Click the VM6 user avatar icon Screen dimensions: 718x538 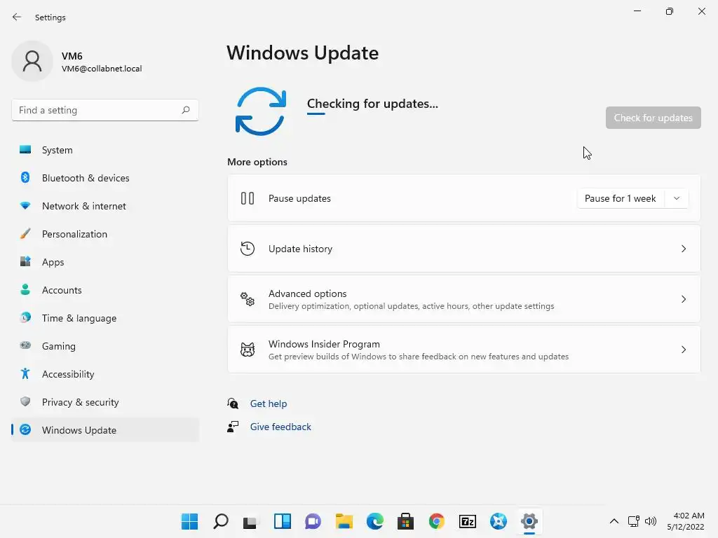32,61
